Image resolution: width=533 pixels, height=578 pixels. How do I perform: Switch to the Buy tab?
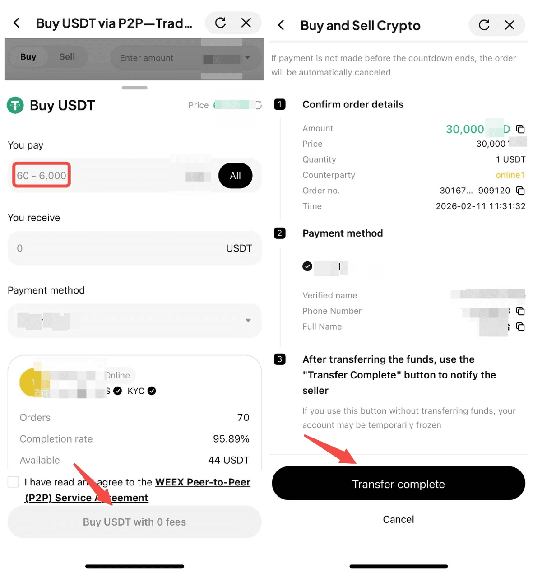[x=28, y=57]
